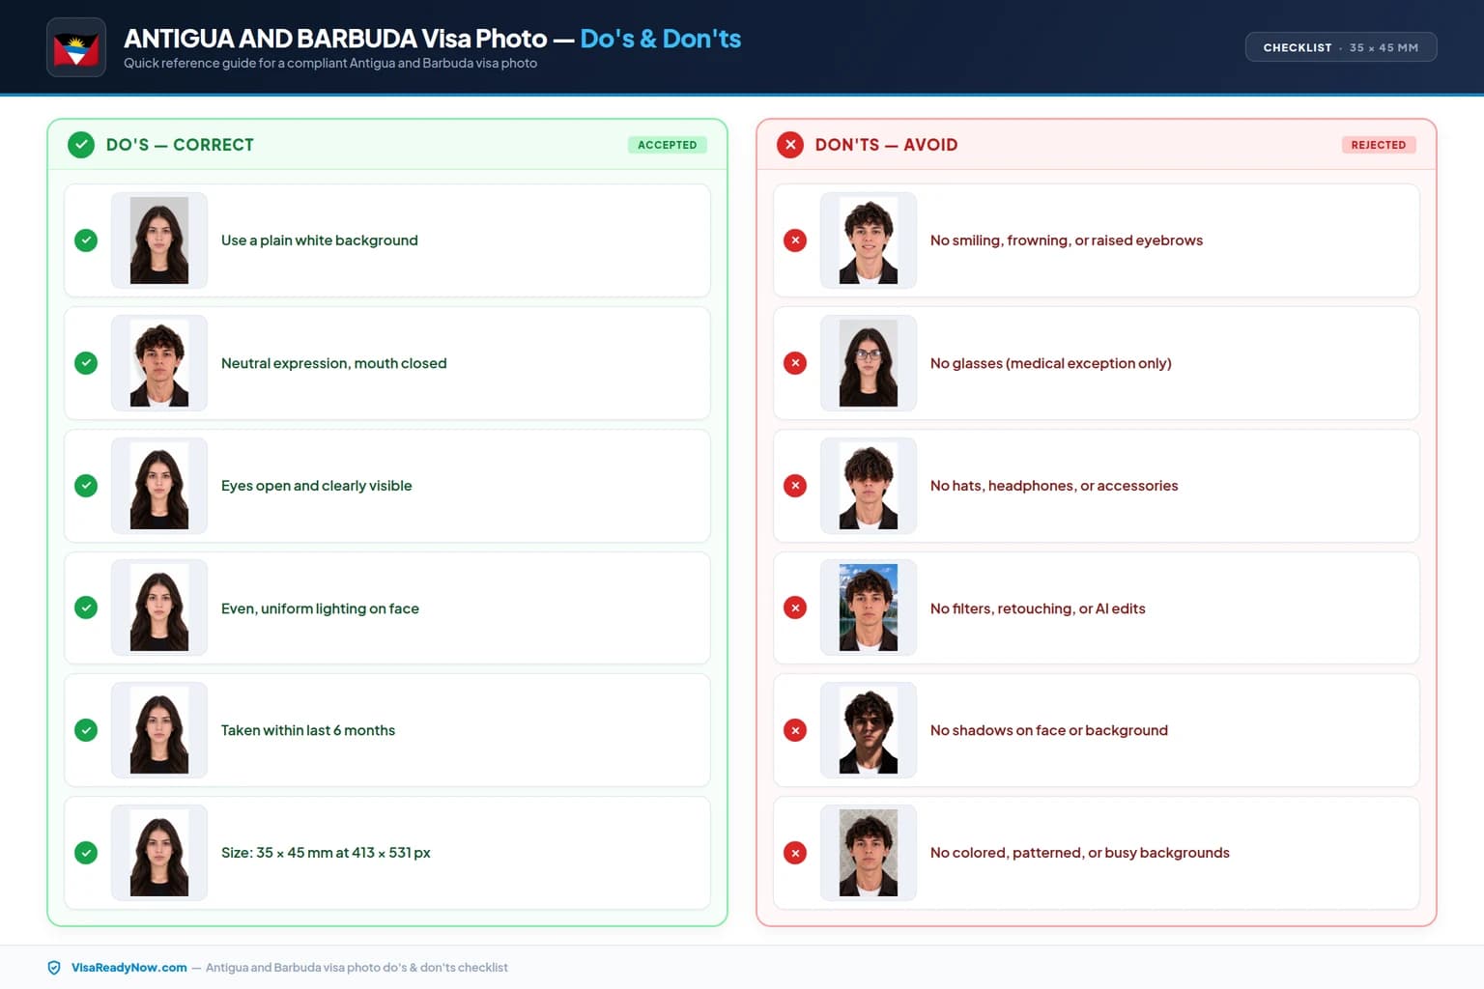Select the eyes open photo thumbnail

[159, 486]
